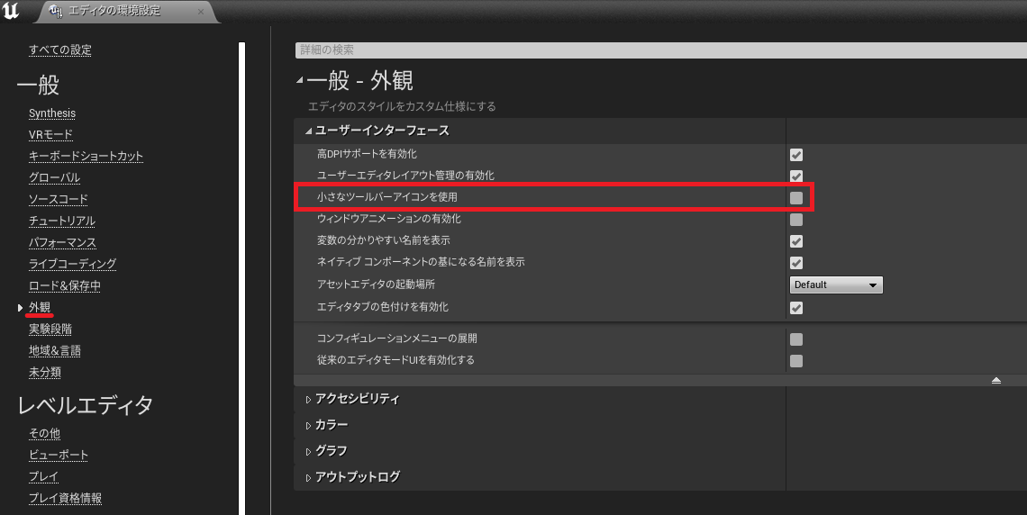The image size is (1027, 515).
Task: Click the Unreal Engine logo icon
Action: point(11,11)
